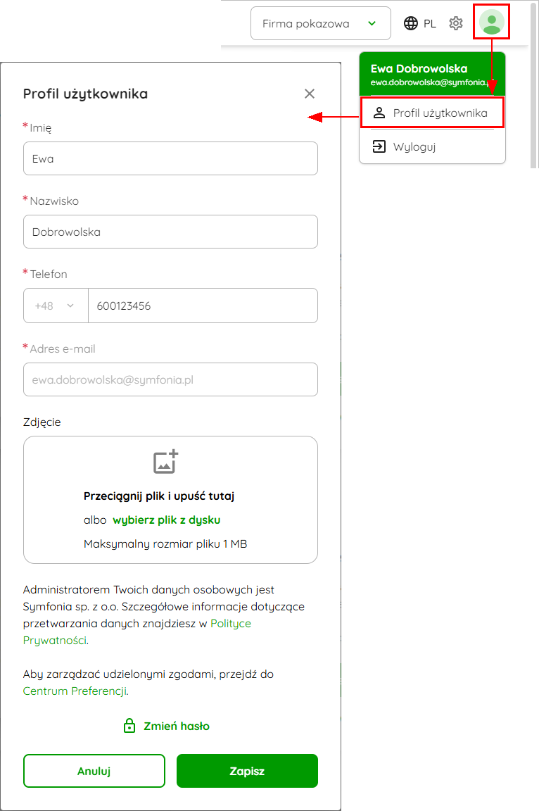This screenshot has height=811, width=539.
Task: Go to Centrum Preferencji link
Action: pos(75,691)
